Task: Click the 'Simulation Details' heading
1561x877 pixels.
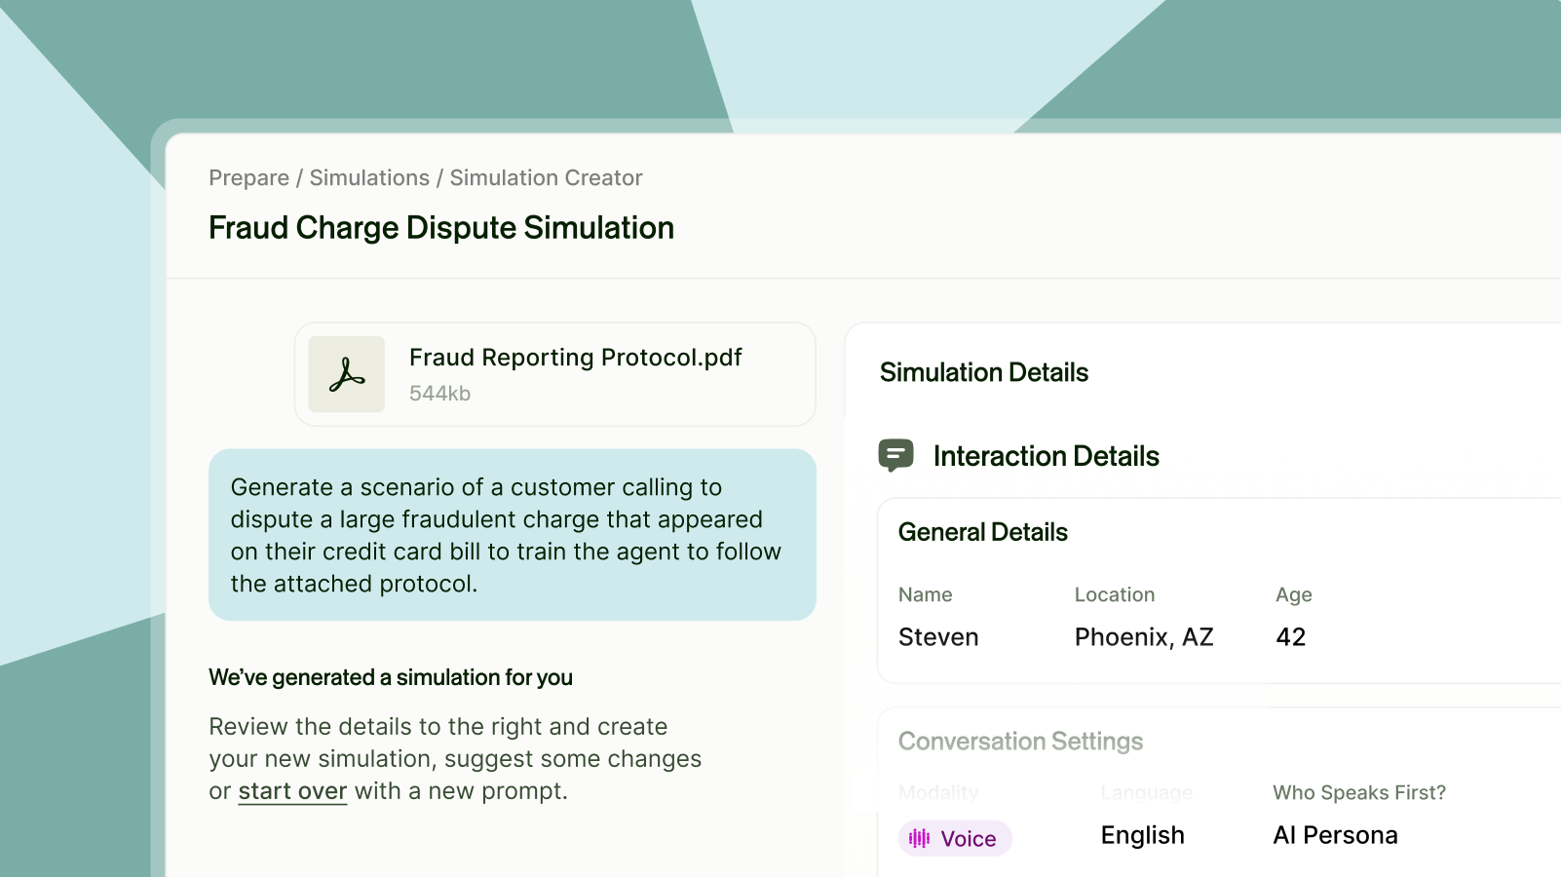Action: click(984, 372)
